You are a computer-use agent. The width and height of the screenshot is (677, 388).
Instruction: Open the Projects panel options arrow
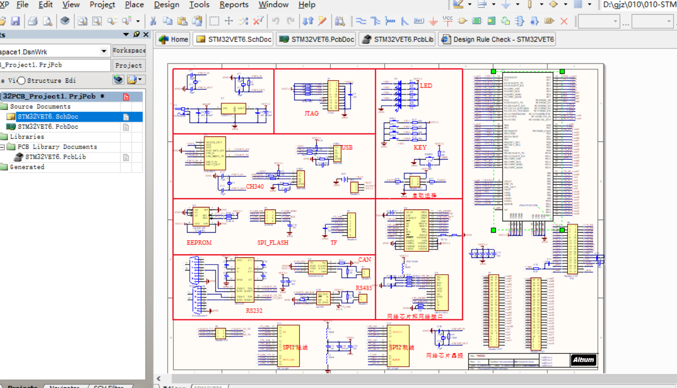click(126, 34)
